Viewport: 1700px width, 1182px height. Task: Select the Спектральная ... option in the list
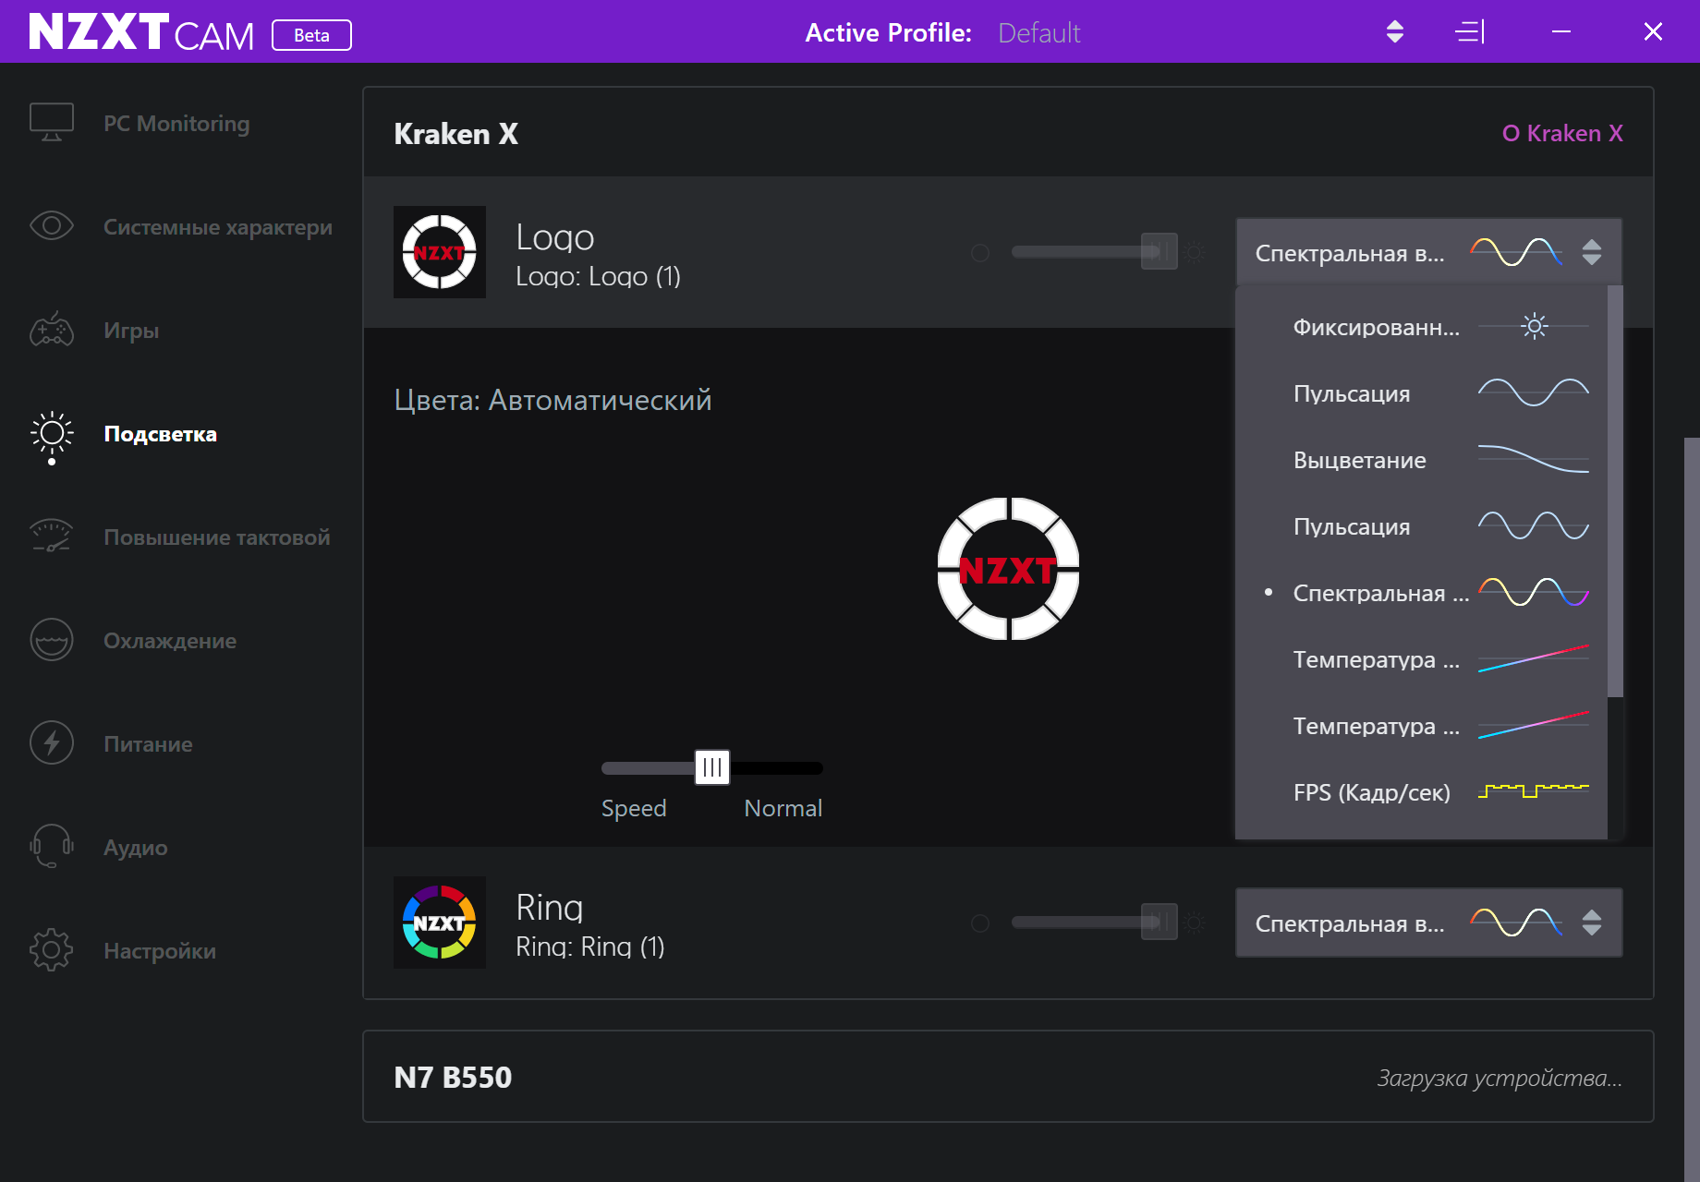(1423, 593)
